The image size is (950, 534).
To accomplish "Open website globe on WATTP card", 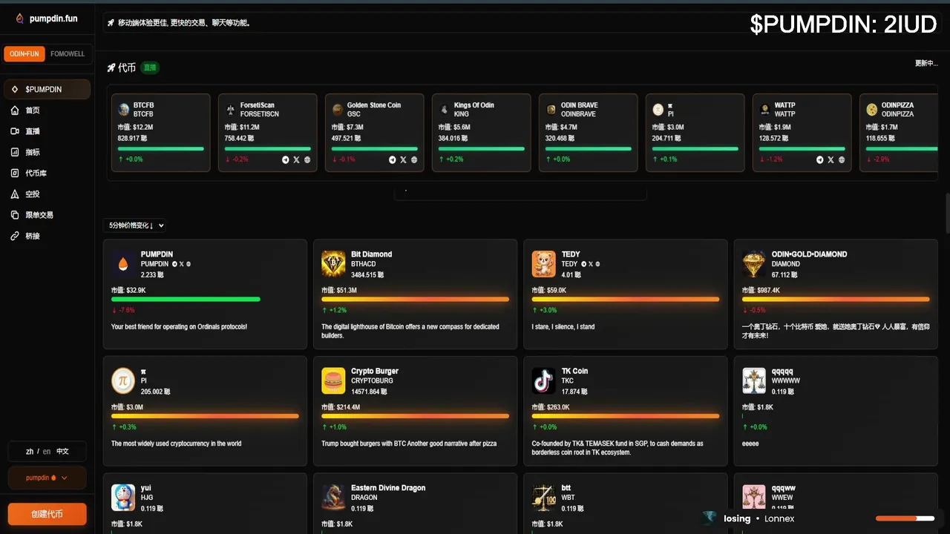I will click(x=842, y=159).
